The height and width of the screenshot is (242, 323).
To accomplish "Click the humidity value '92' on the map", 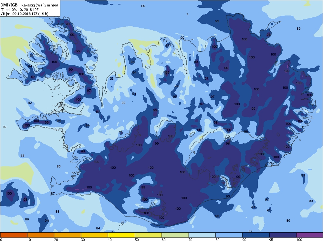I will click(111, 79).
